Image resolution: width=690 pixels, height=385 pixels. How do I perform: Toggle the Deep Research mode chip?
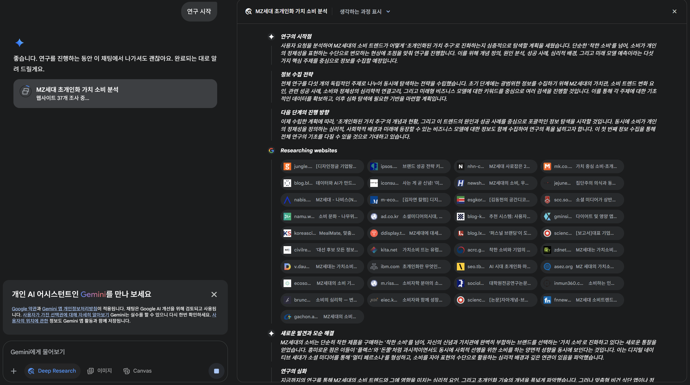pos(52,371)
